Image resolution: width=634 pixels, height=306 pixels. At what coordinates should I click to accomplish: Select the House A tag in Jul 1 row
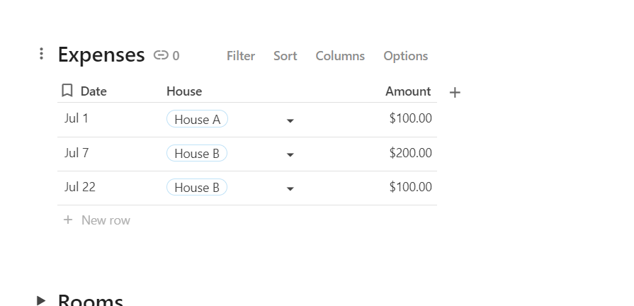pos(197,120)
